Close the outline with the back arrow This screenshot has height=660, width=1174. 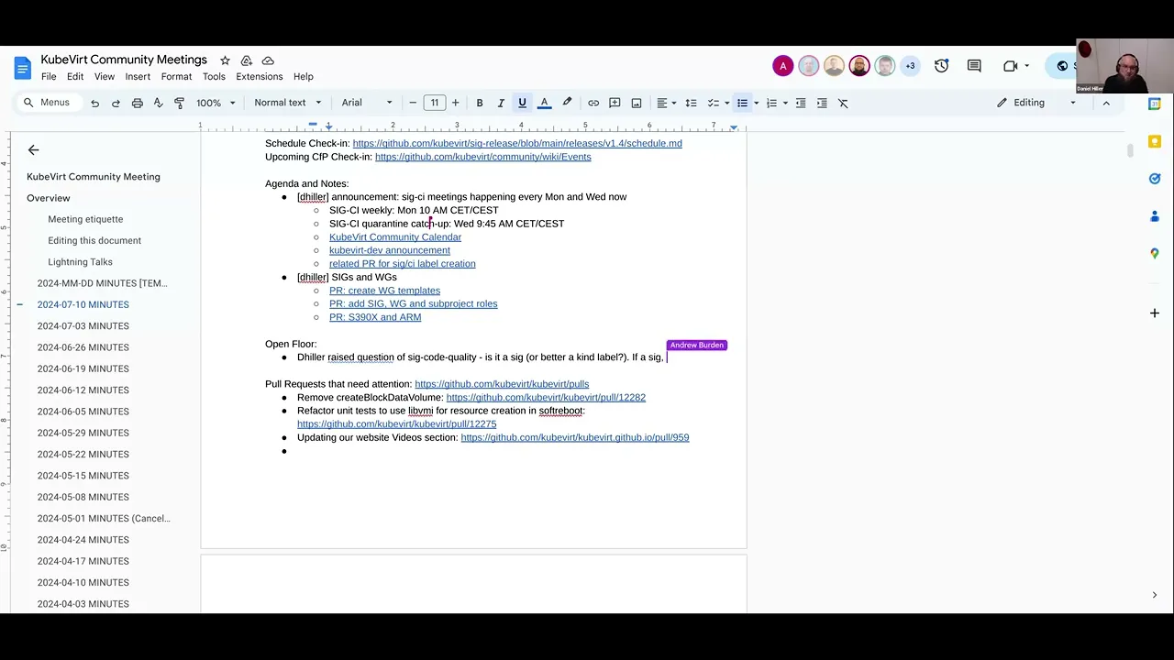point(33,149)
